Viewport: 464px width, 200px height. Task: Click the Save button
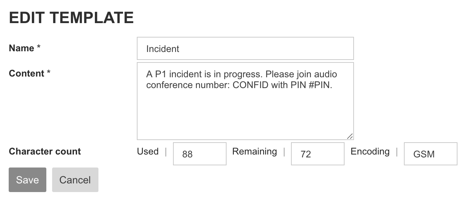[28, 180]
